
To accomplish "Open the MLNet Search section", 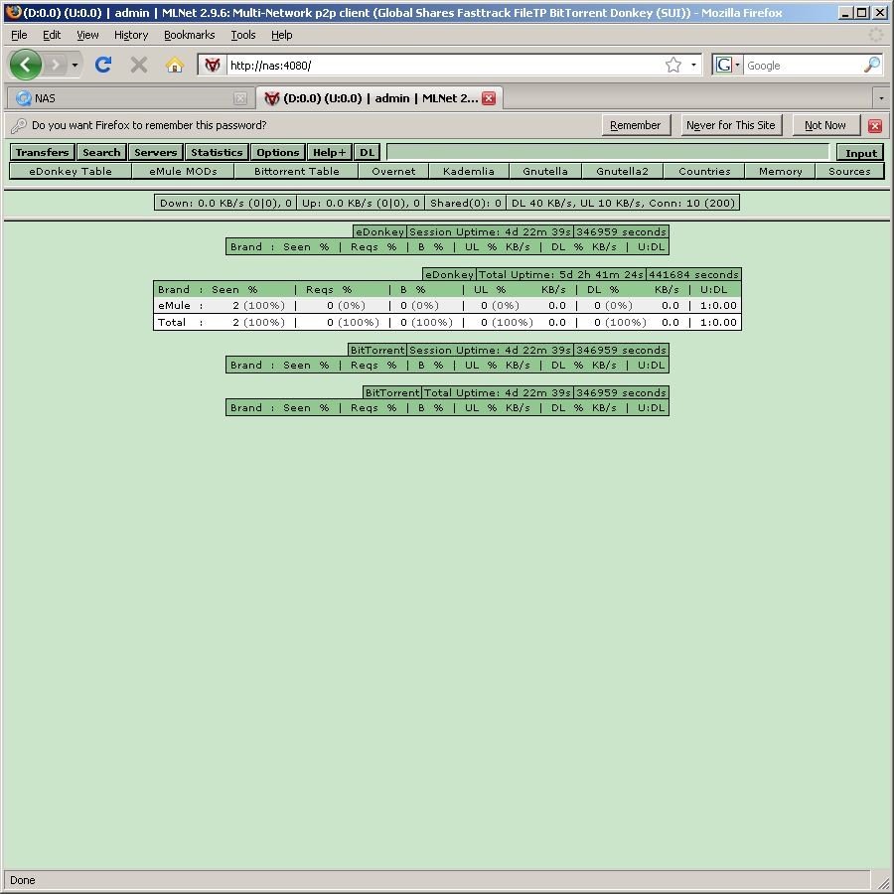I will [101, 152].
